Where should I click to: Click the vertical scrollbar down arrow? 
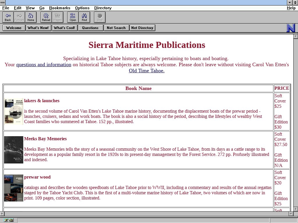click(296, 209)
